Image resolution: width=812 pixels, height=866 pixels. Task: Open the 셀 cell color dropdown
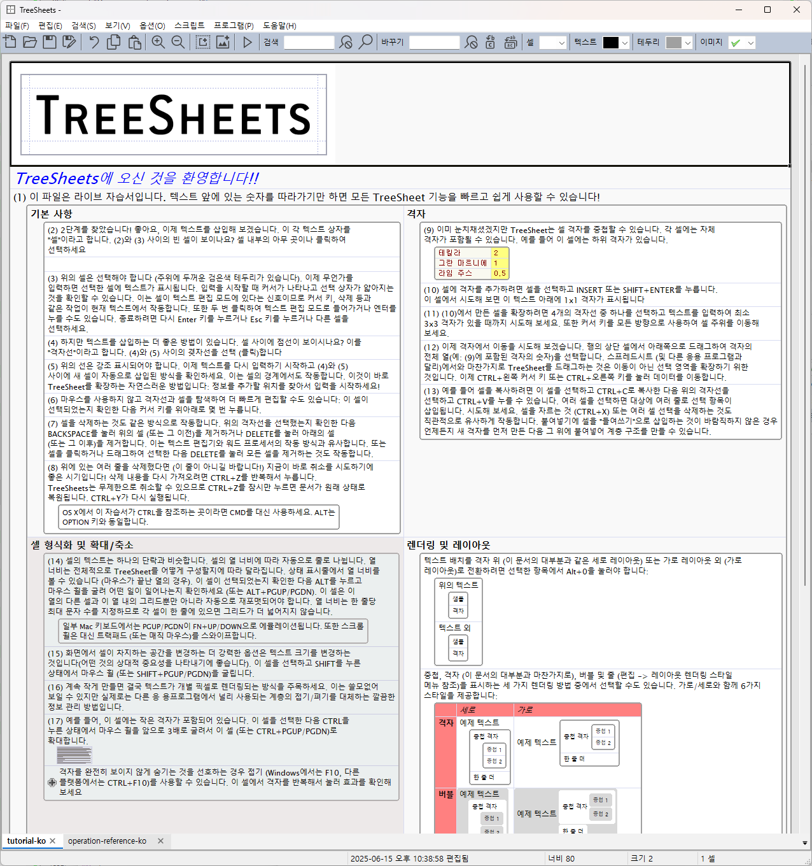pyautogui.click(x=553, y=42)
